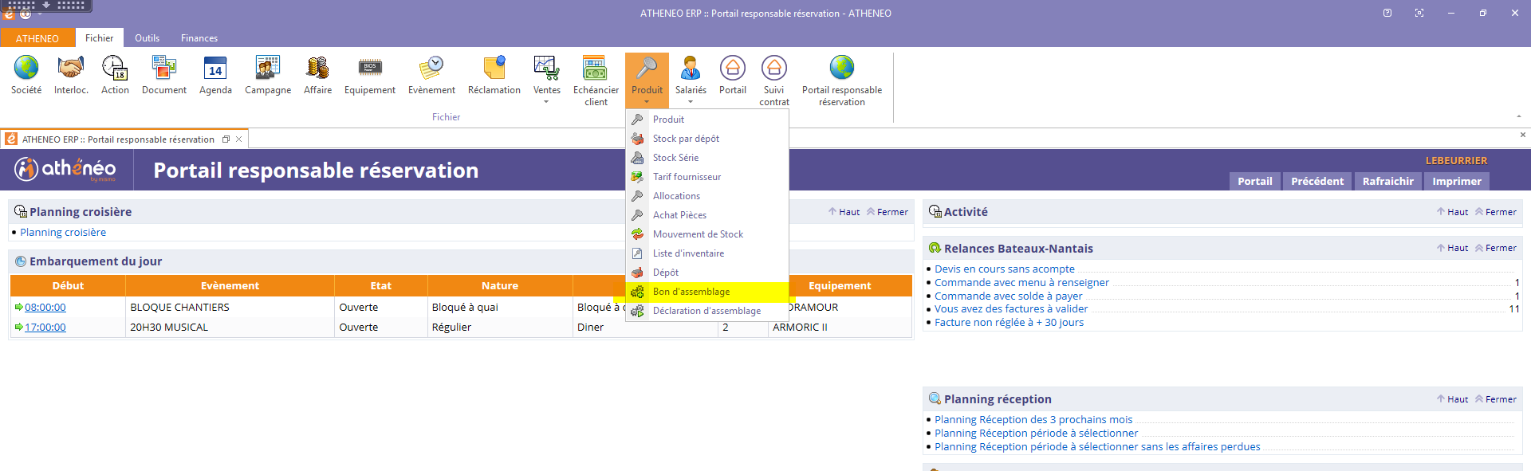The image size is (1531, 471).
Task: Collapse Planning réception panel with Fermer
Action: pyautogui.click(x=1496, y=399)
